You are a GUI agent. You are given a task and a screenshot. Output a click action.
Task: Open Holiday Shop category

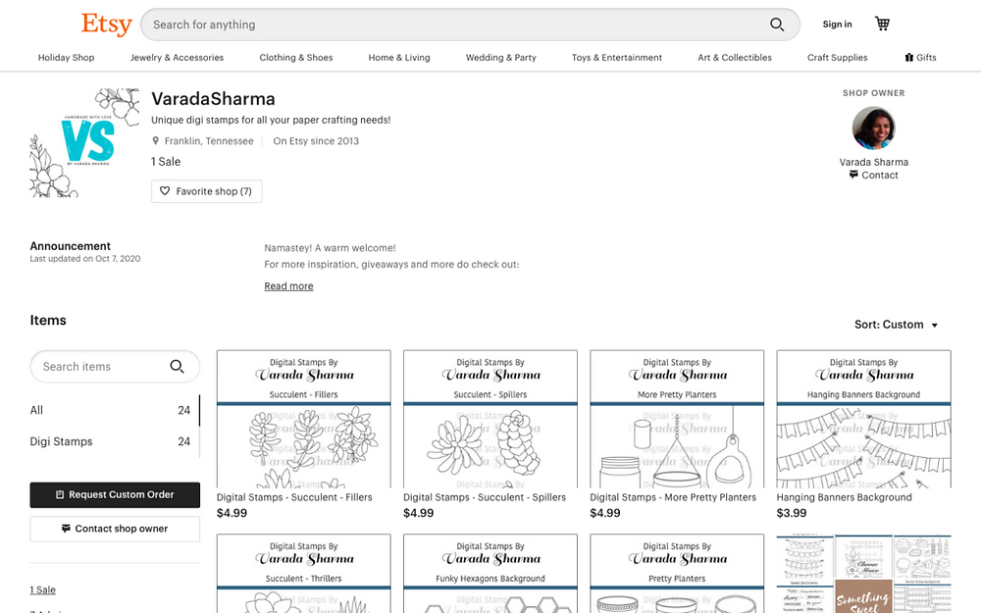[x=67, y=58]
